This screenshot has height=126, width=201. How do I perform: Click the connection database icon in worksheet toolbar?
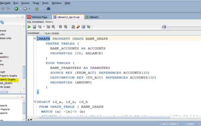pos(164,27)
